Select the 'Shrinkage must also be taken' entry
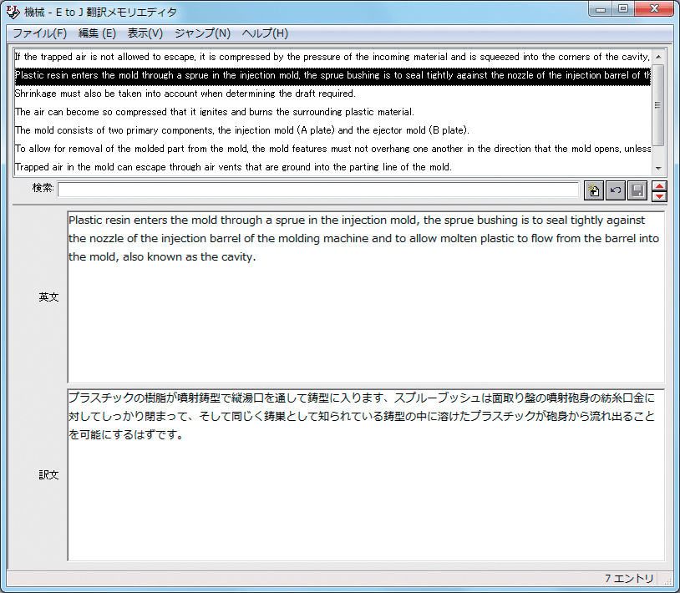The width and height of the screenshot is (680, 593). click(x=185, y=94)
